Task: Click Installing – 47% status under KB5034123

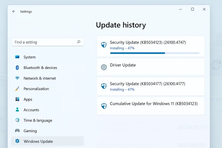Action: pos(122,48)
